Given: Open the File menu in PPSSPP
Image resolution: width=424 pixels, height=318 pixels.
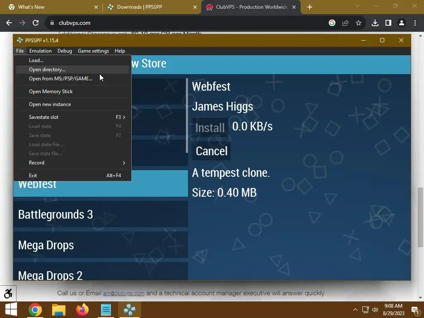Looking at the screenshot, I should (x=20, y=51).
